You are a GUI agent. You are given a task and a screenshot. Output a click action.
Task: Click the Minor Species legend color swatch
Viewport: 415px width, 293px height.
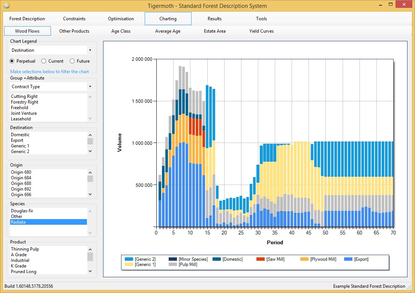173,259
